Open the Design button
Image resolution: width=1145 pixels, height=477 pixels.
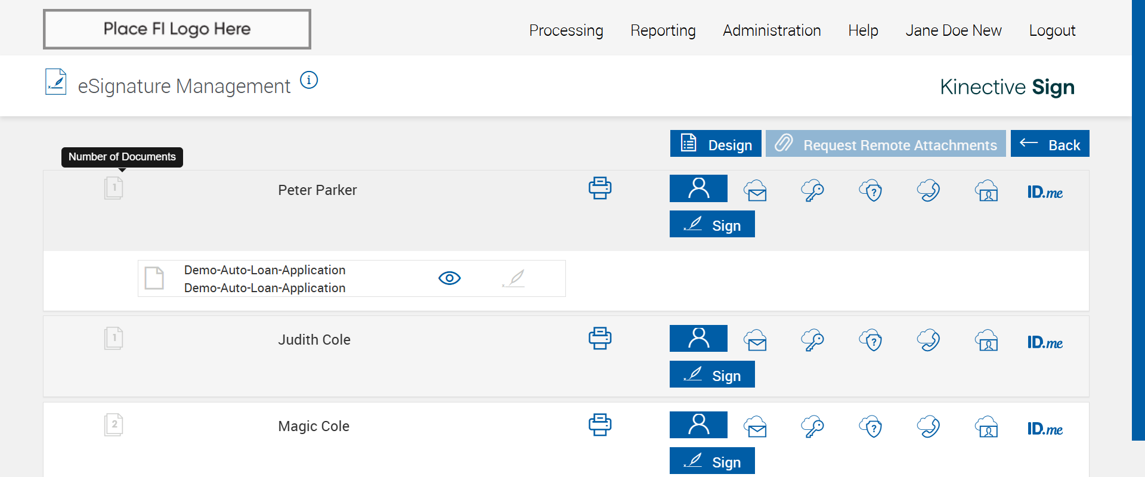tap(716, 144)
